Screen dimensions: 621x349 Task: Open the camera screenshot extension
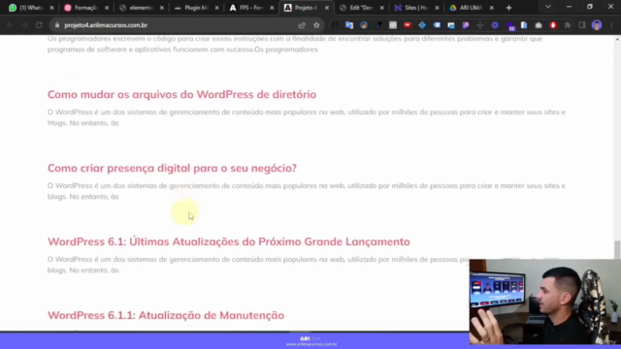point(539,25)
